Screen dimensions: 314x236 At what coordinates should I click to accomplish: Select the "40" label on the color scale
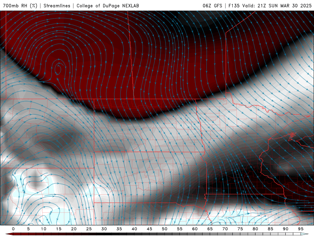134,229
